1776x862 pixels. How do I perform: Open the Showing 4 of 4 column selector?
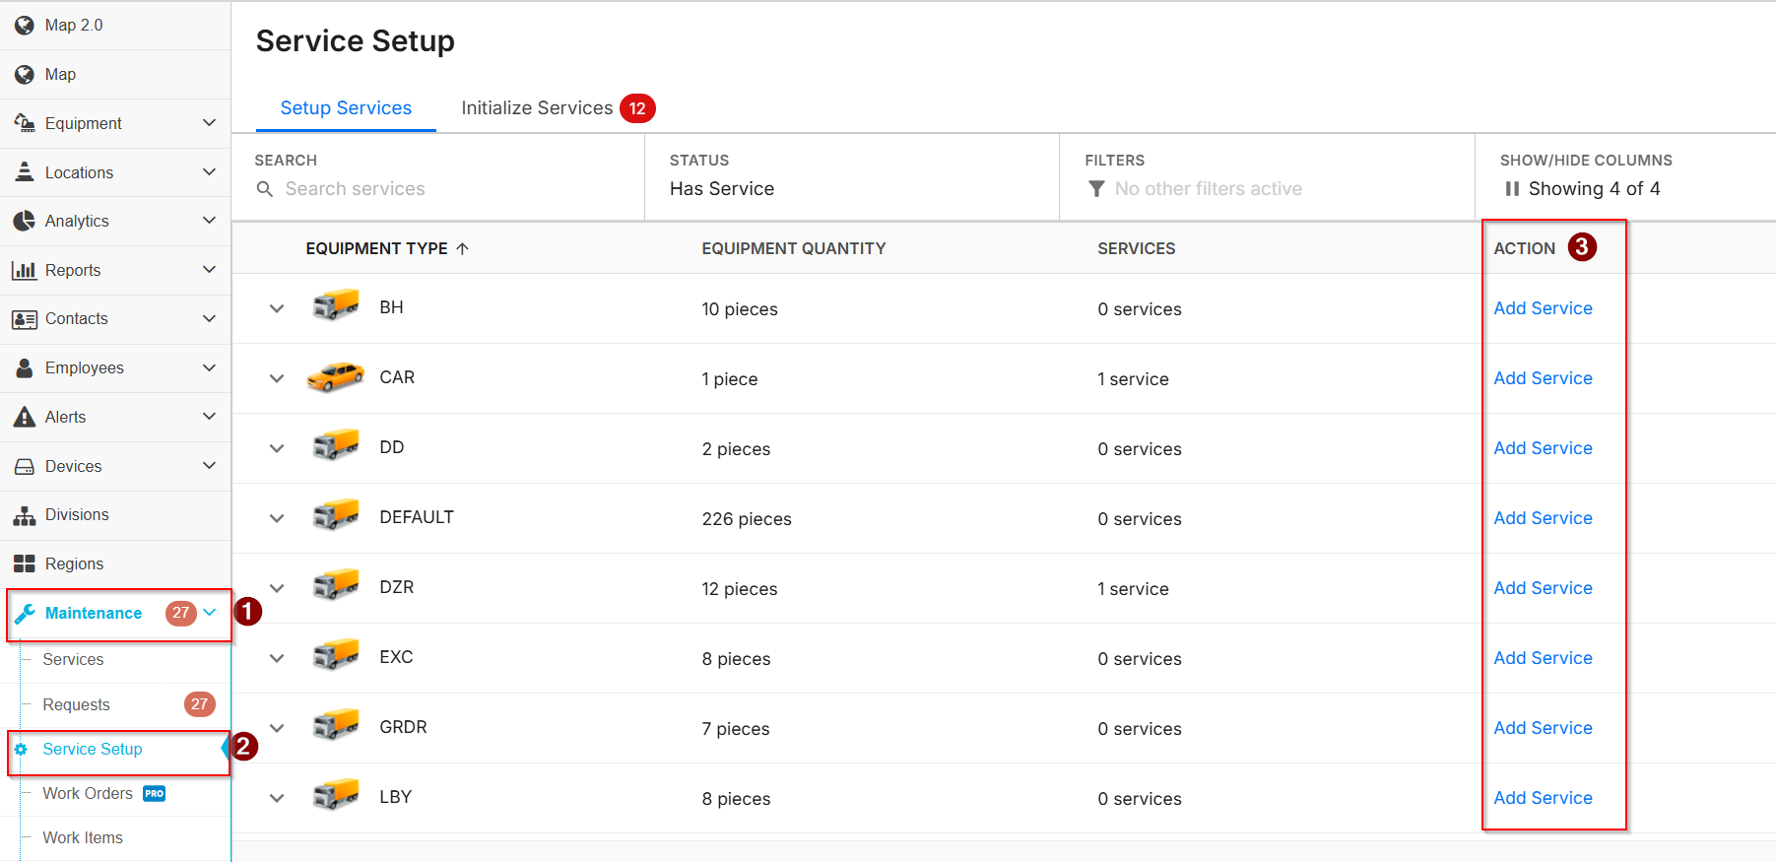1582,188
